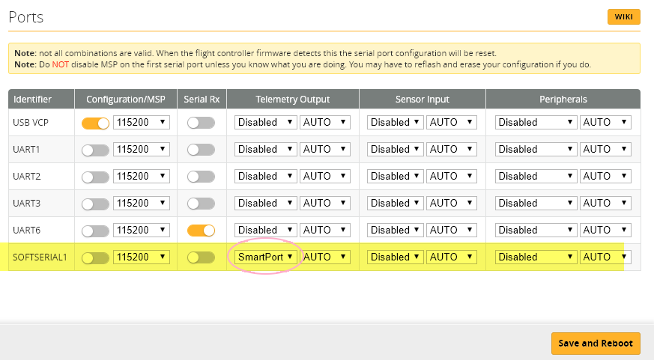The image size is (654, 360).
Task: Open UART1 MSP baud rate dropdown
Action: [x=142, y=149]
